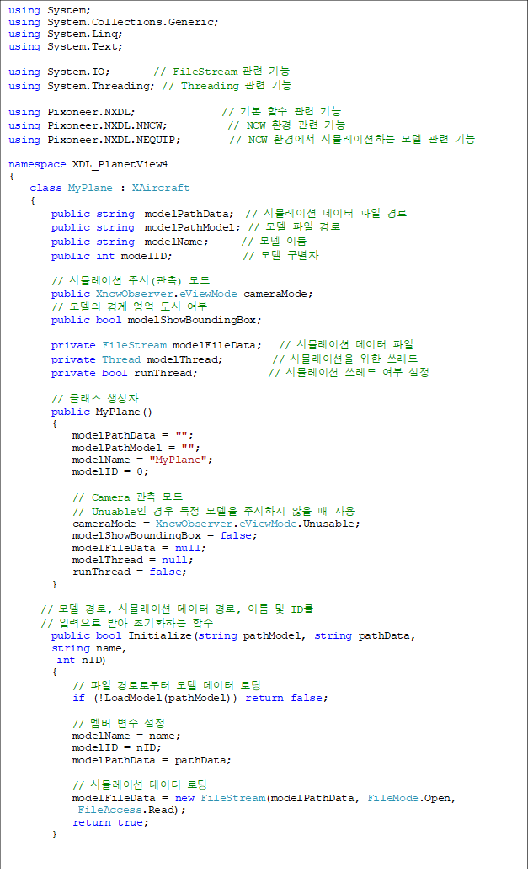Click 'using Pixoneer.NXDL.NEQUIP;' line
This screenshot has height=872, width=528.
[94, 140]
